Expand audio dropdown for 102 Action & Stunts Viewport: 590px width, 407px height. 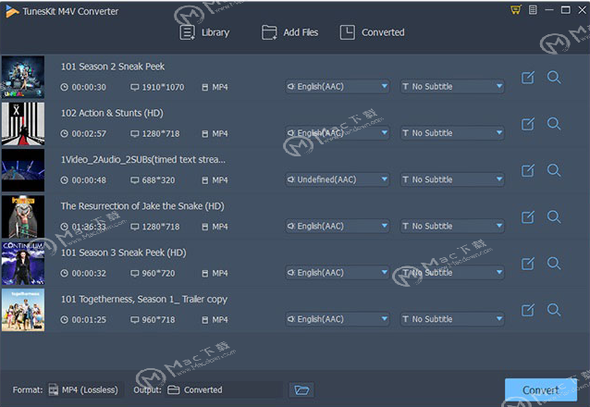tap(338, 133)
